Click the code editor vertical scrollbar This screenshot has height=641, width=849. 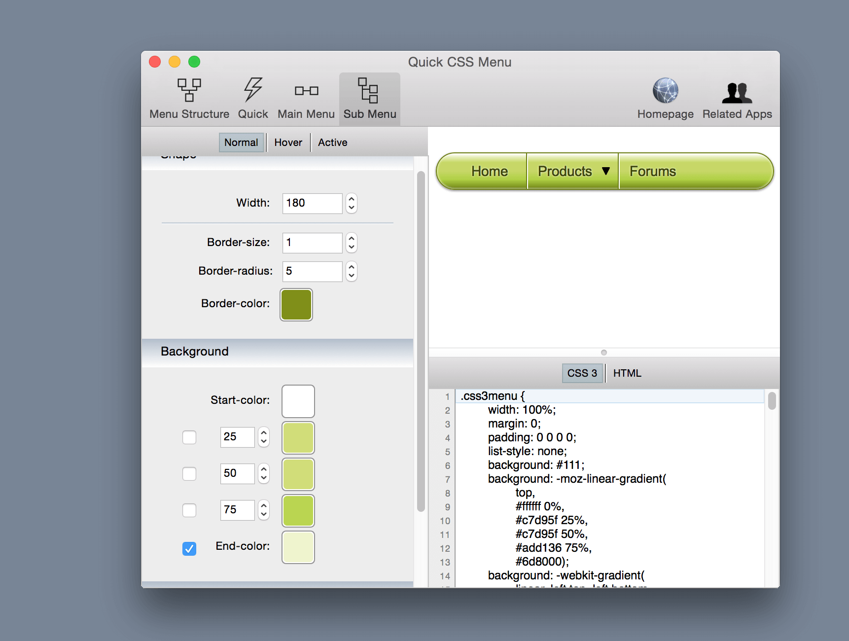tap(772, 400)
